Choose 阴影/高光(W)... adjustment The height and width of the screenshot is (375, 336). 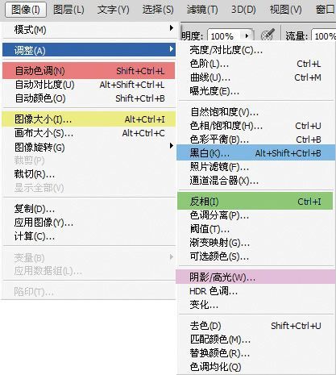255,277
